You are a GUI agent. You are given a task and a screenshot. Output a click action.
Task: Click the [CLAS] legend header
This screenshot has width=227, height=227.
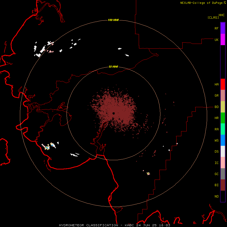[213, 17]
